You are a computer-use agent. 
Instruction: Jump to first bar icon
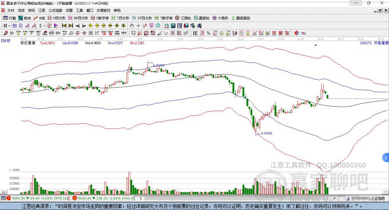[x=64, y=26]
